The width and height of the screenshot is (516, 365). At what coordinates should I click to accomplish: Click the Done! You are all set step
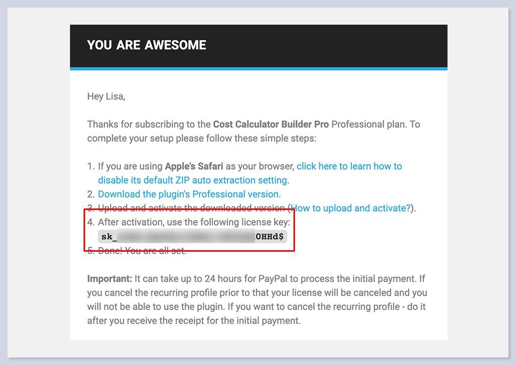tap(142, 251)
